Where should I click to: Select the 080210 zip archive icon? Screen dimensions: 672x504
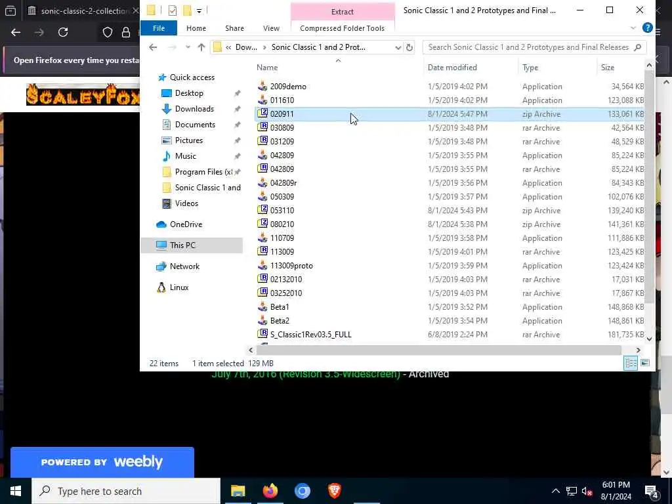[262, 224]
